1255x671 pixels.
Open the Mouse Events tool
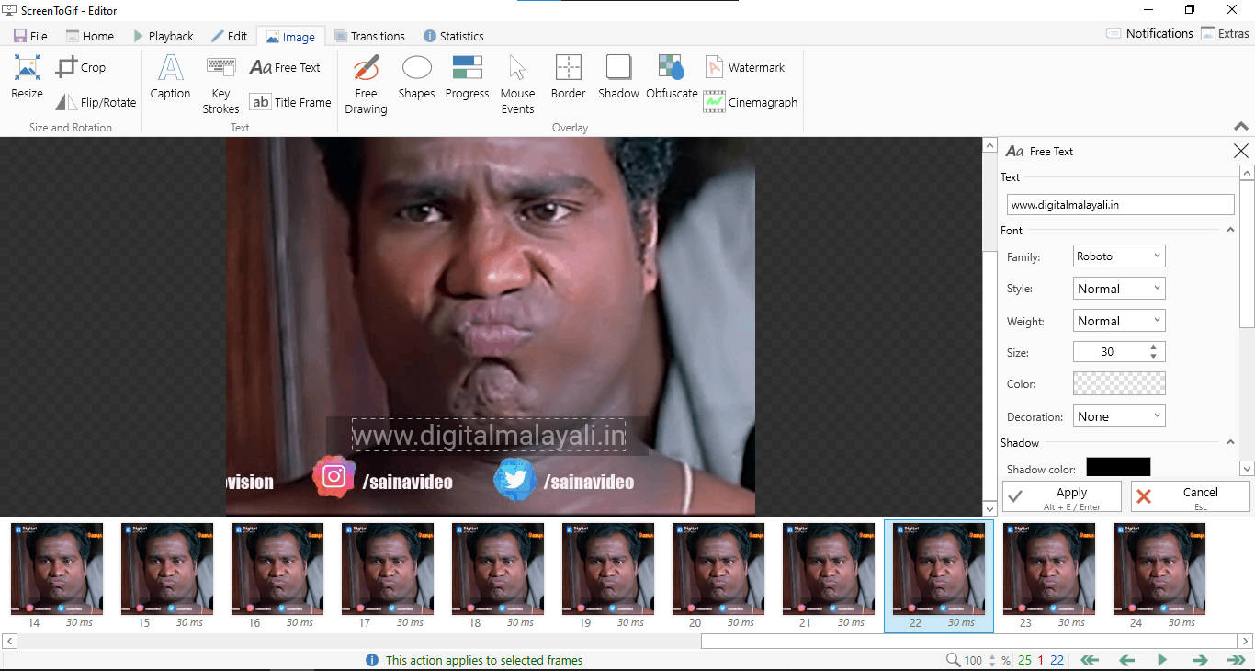pyautogui.click(x=517, y=84)
